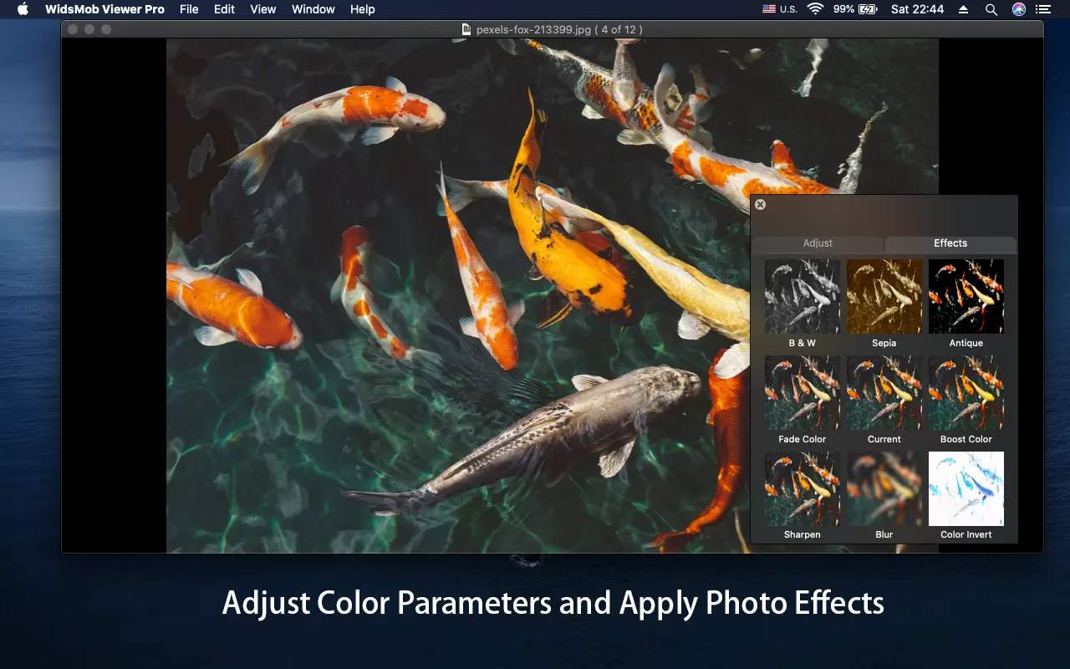Apply the Blur effect preset
Image resolution: width=1070 pixels, height=669 pixels.
[884, 488]
